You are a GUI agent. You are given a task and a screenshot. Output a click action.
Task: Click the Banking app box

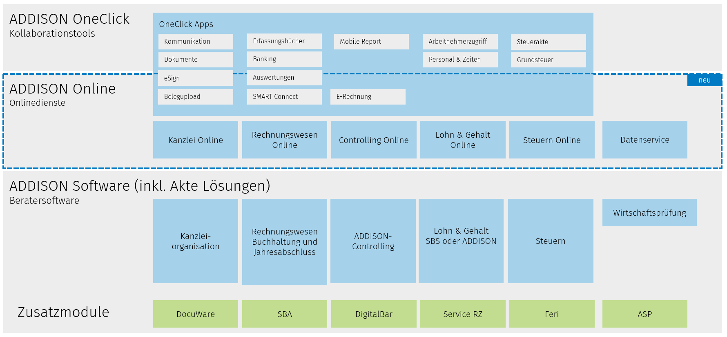284,59
